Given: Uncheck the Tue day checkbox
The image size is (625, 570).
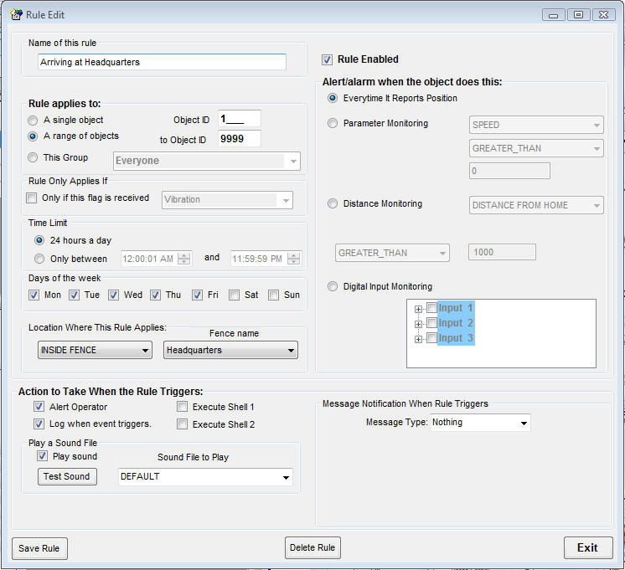Looking at the screenshot, I should click(74, 295).
